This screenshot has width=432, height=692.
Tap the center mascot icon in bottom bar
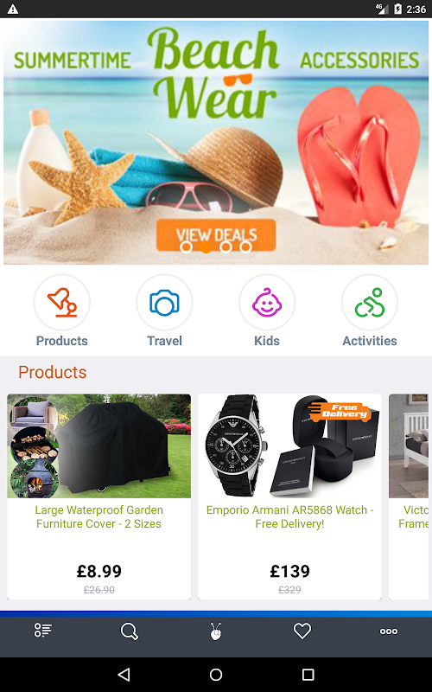pyautogui.click(x=216, y=631)
